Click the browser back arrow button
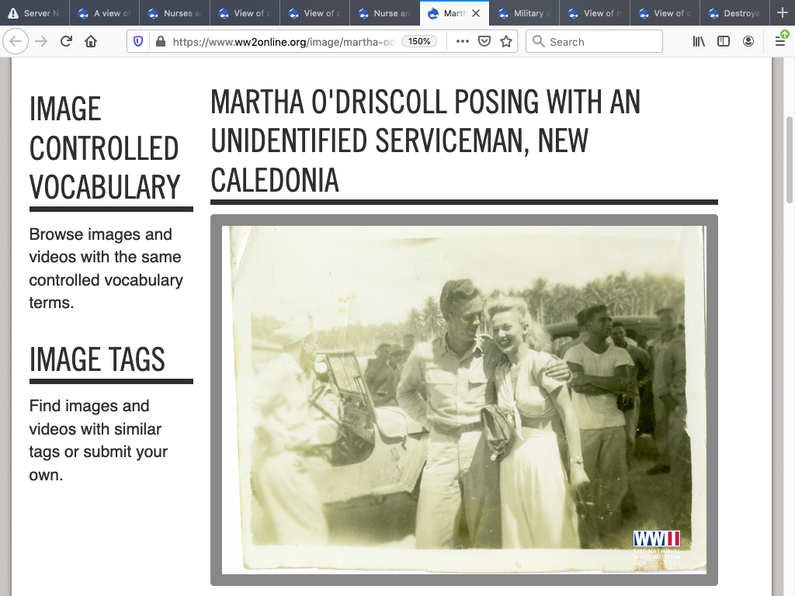The image size is (795, 596). (16, 42)
